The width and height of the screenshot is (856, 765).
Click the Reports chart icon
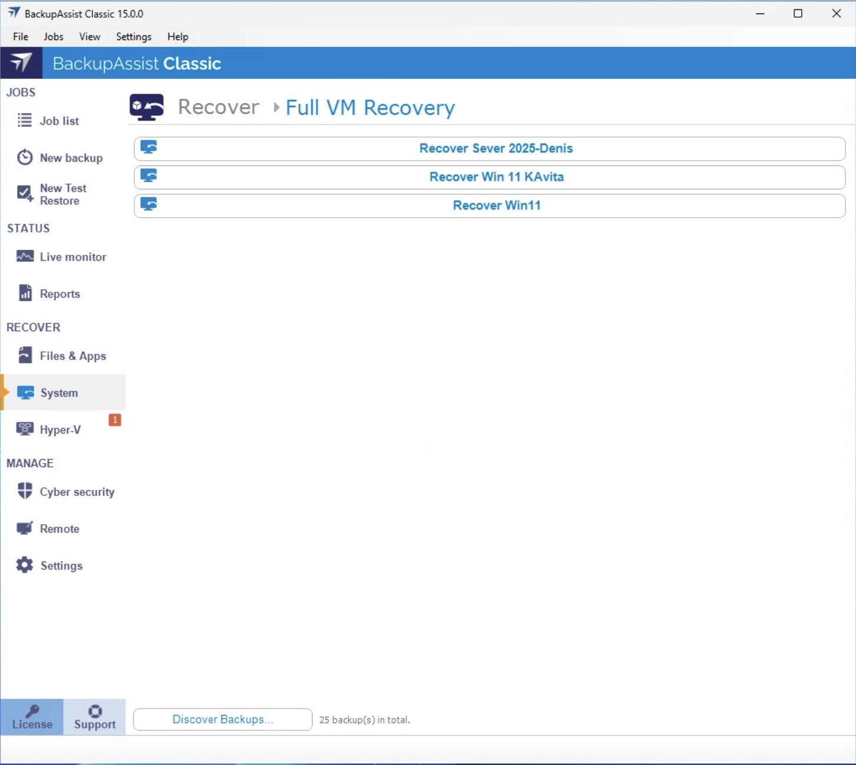point(25,293)
